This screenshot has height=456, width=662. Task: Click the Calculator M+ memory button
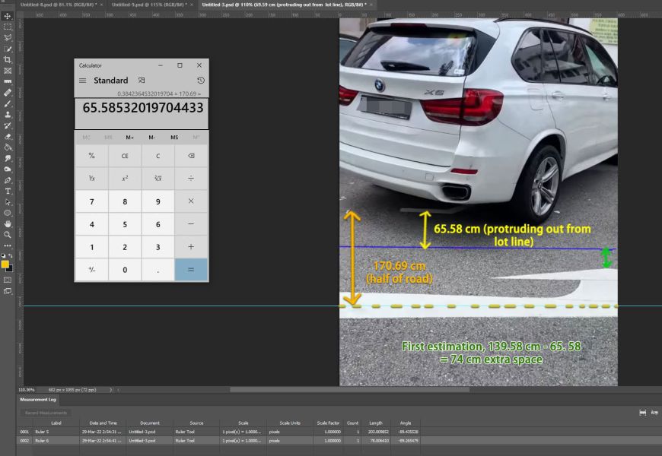click(129, 137)
